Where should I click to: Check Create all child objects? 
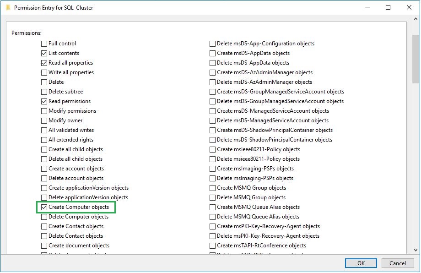44,149
